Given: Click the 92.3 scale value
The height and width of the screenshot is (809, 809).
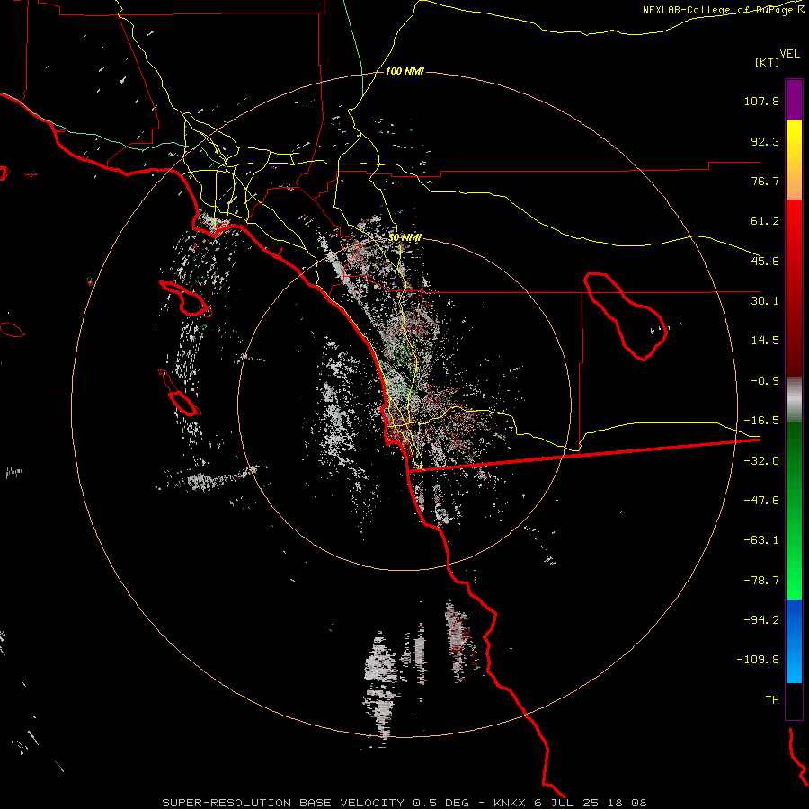Looking at the screenshot, I should coord(765,141).
